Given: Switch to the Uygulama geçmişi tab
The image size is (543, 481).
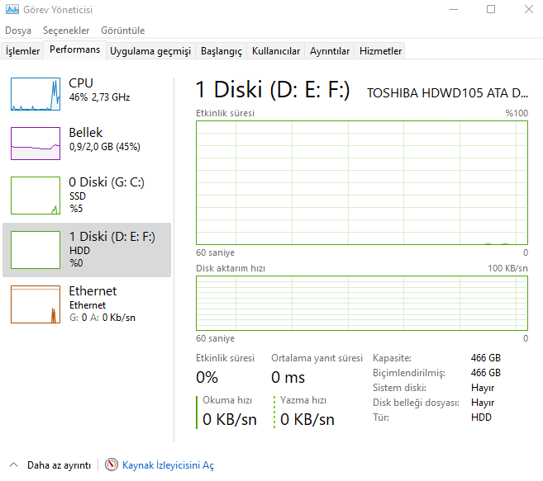Looking at the screenshot, I should click(150, 51).
